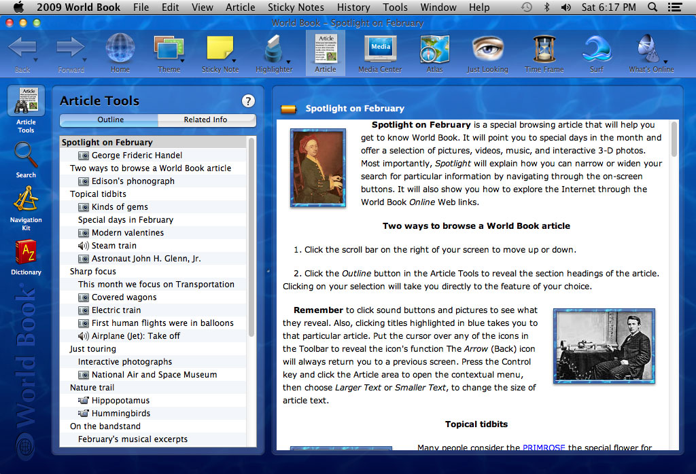696x474 pixels.
Task: Open the Tools menu
Action: pyautogui.click(x=395, y=7)
